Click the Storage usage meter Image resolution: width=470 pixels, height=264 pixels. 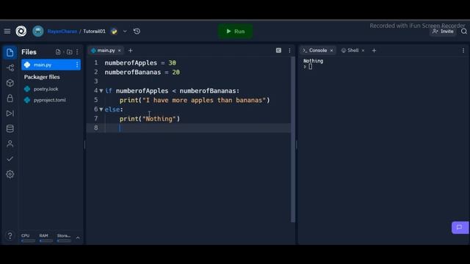(x=64, y=238)
